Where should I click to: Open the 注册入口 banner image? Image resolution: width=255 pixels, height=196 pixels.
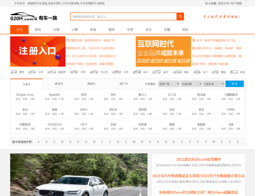[x=38, y=51]
